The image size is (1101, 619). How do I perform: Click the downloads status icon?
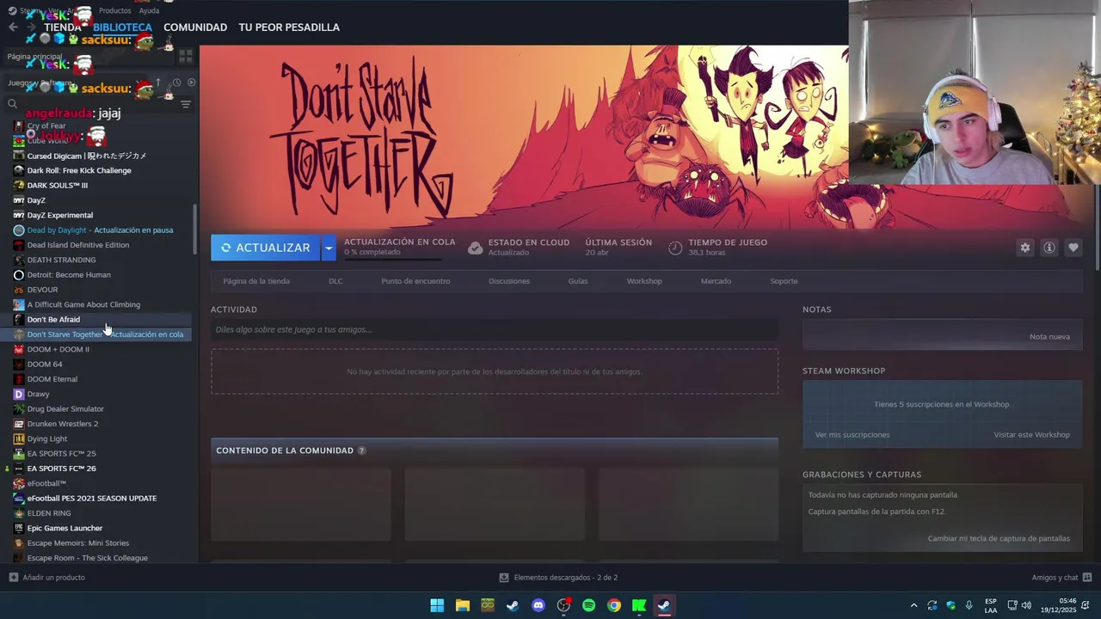point(504,578)
